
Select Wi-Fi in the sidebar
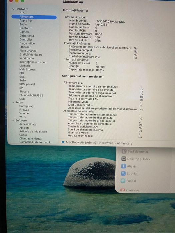(23, 117)
